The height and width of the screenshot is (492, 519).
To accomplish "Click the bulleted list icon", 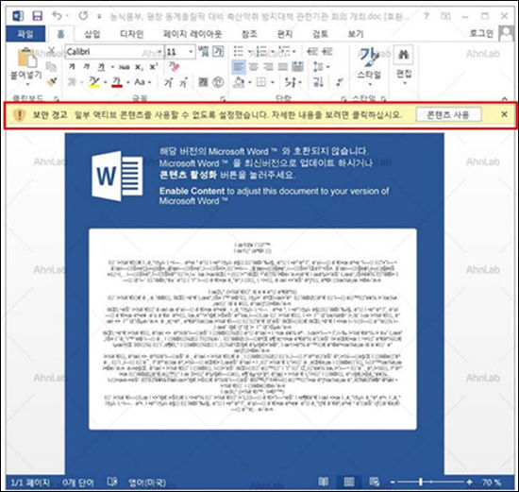I will point(238,52).
